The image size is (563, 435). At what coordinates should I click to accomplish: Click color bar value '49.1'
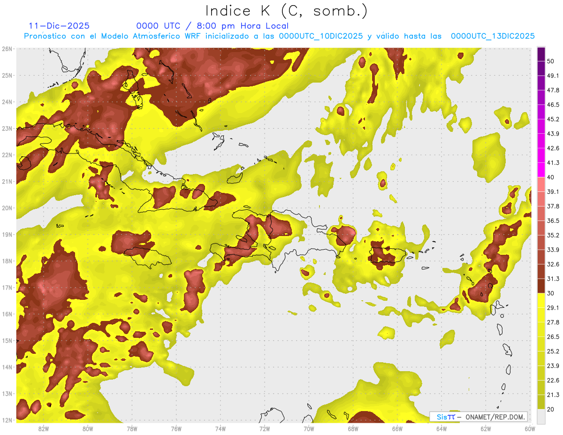coord(553,76)
